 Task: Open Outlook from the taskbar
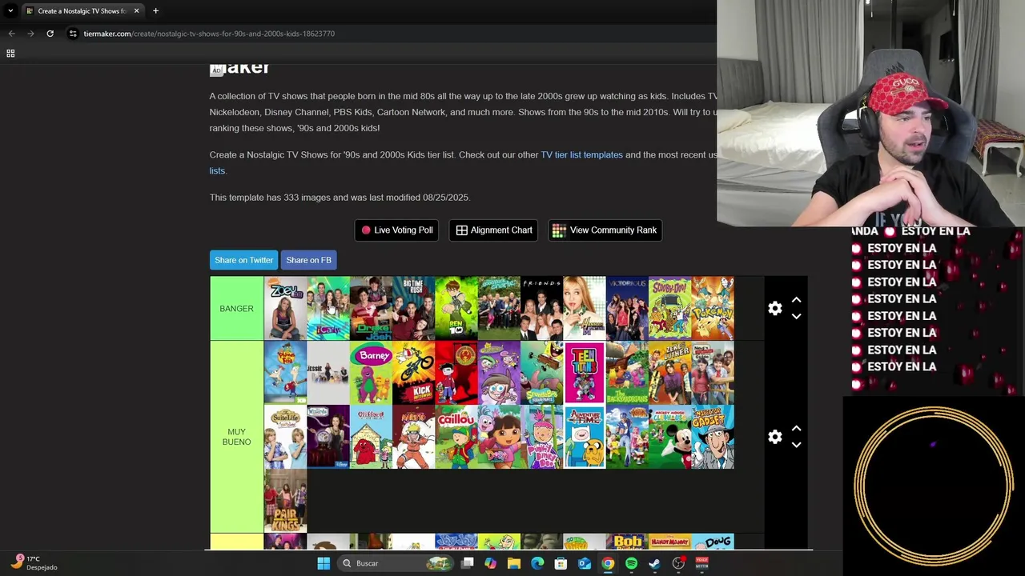585,563
